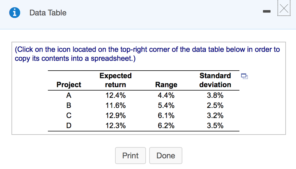Click the instruction text about copying the table
Image resolution: width=296 pixels, height=169 pixels.
(147, 54)
